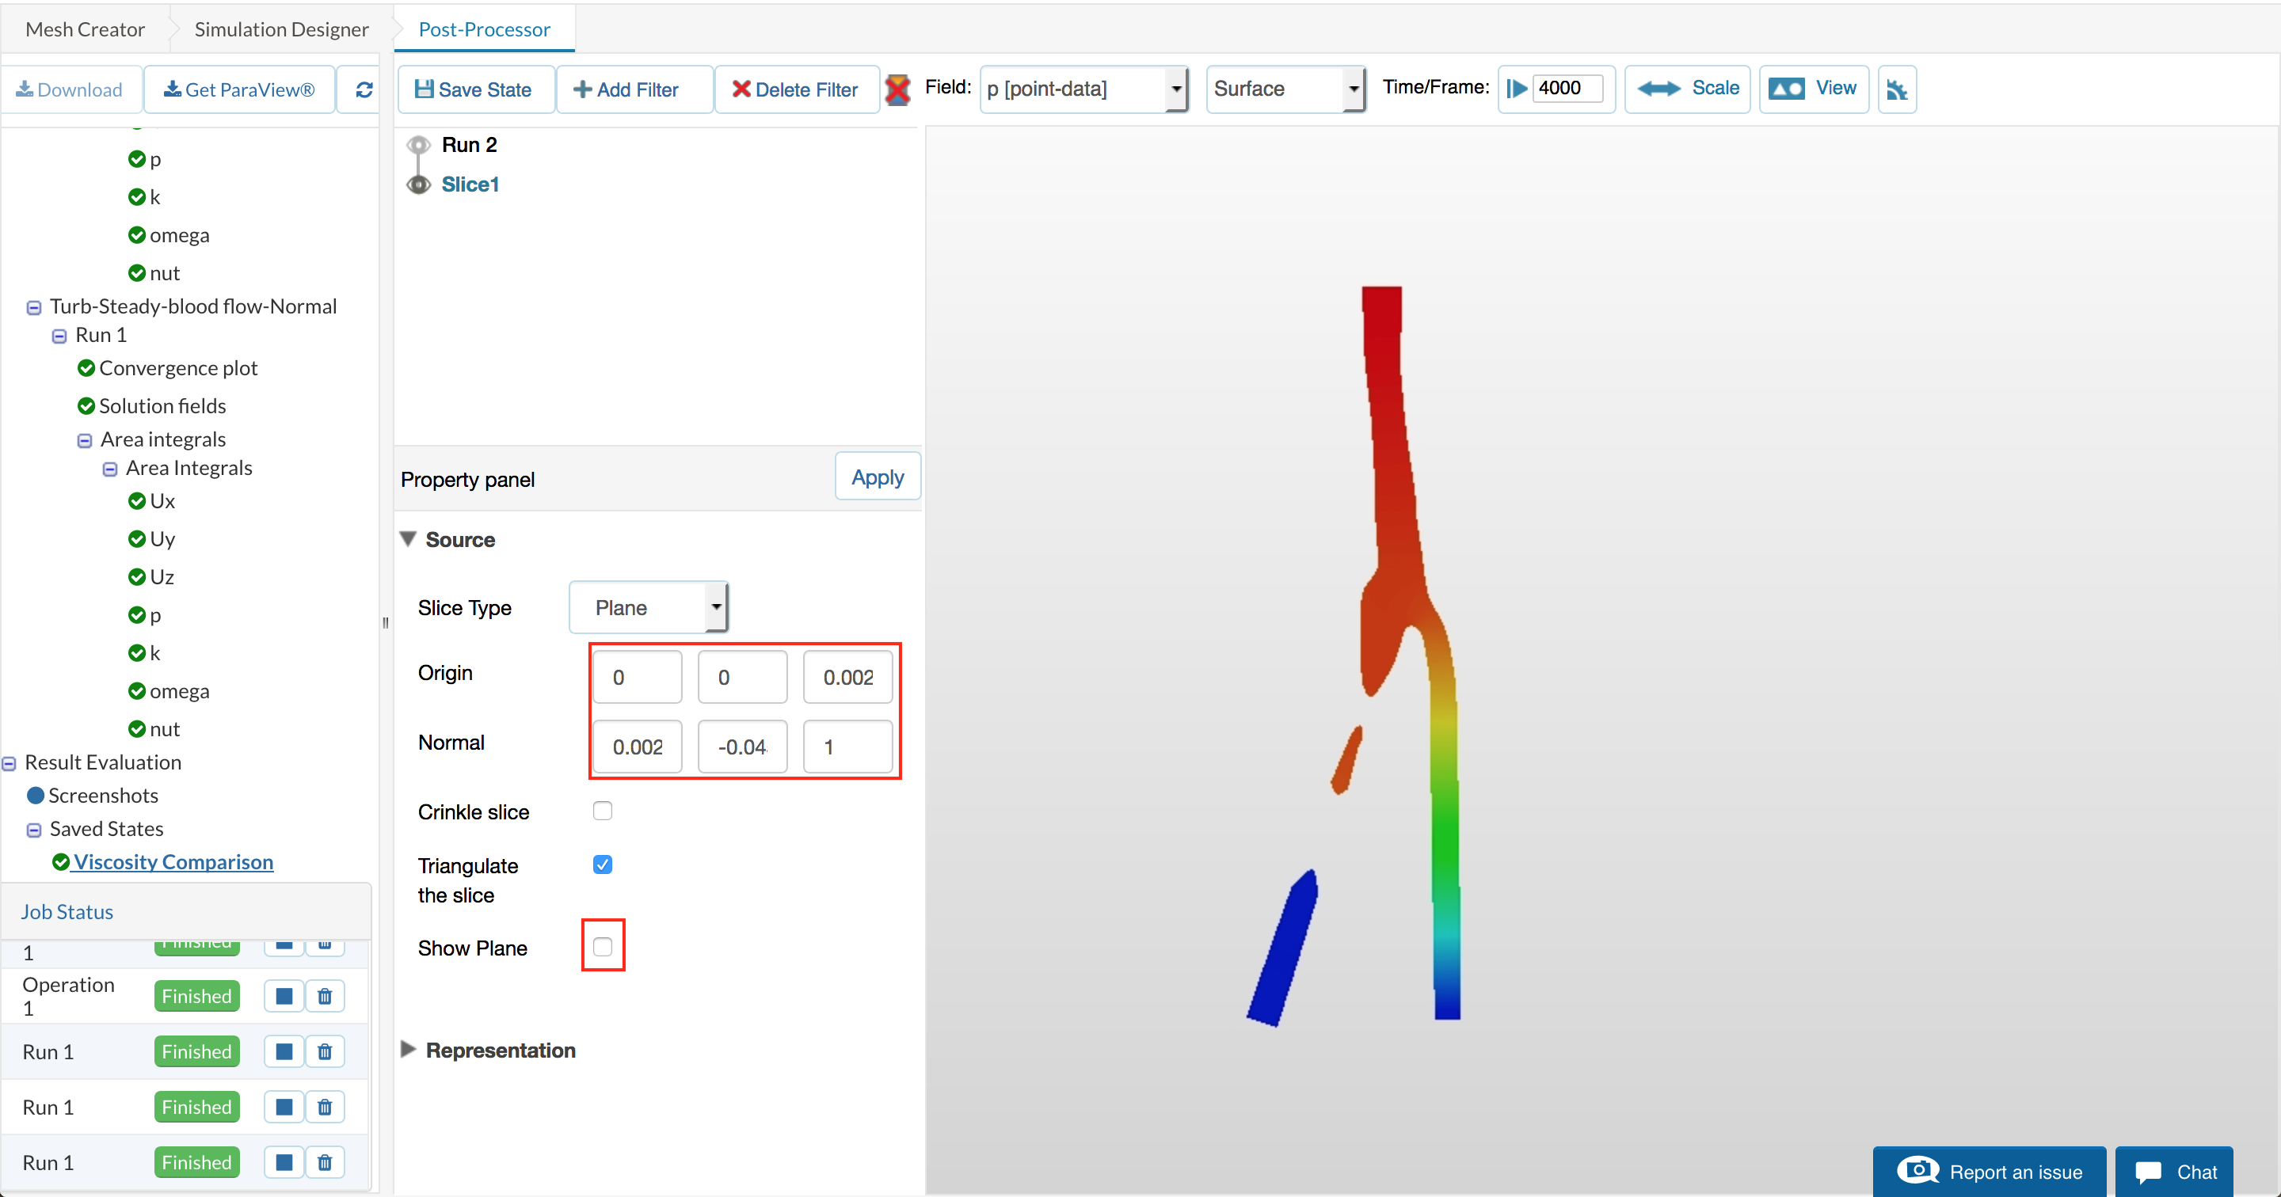The width and height of the screenshot is (2281, 1197).
Task: Delete the Operation 1 job with trash icon
Action: click(x=325, y=996)
